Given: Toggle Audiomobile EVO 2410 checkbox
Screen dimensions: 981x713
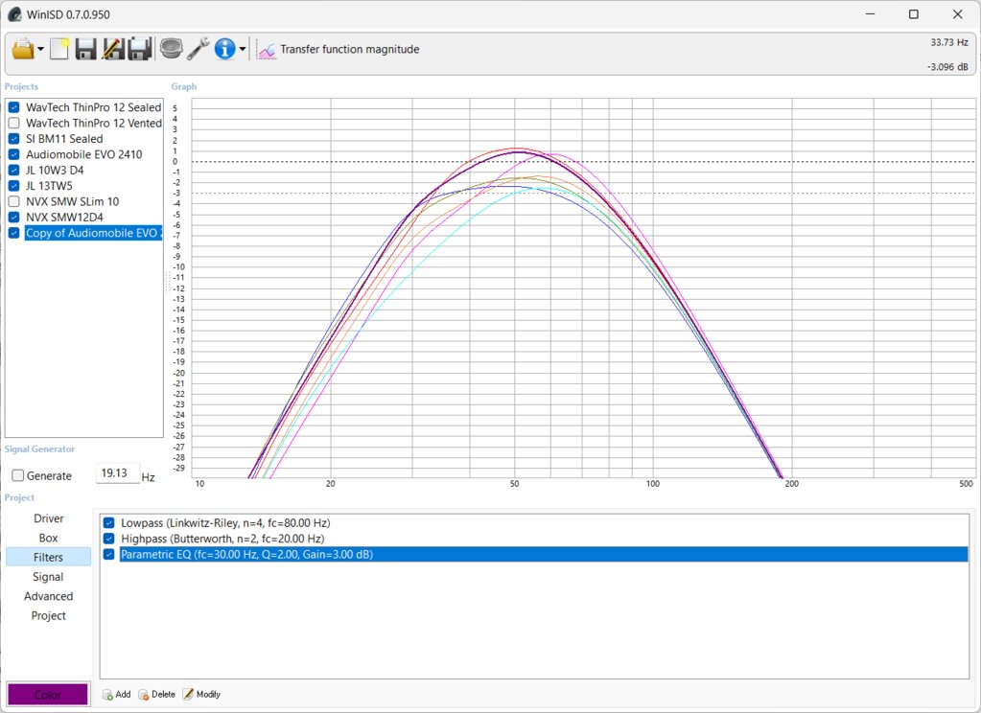Looking at the screenshot, I should [13, 154].
